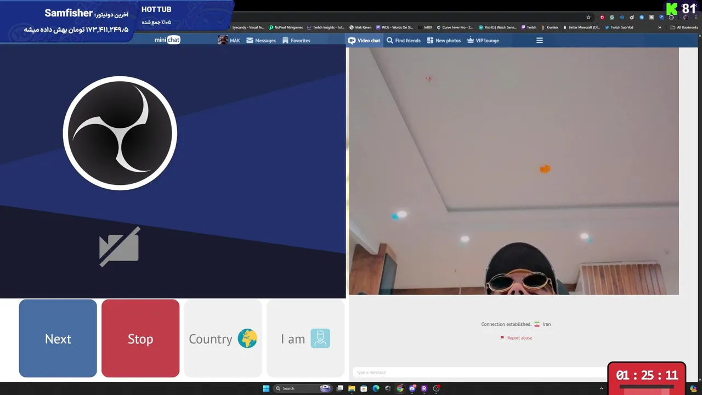This screenshot has width=702, height=395.
Task: Open File Explorer from the taskbar
Action: coord(352,388)
